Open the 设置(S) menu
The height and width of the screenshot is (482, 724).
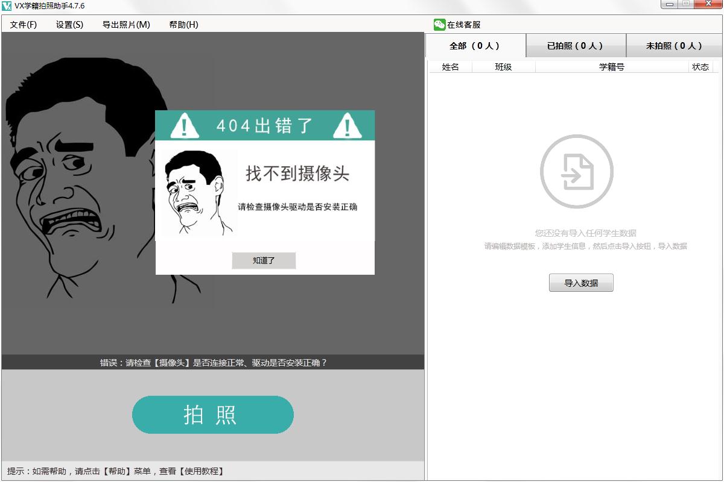pyautogui.click(x=69, y=25)
